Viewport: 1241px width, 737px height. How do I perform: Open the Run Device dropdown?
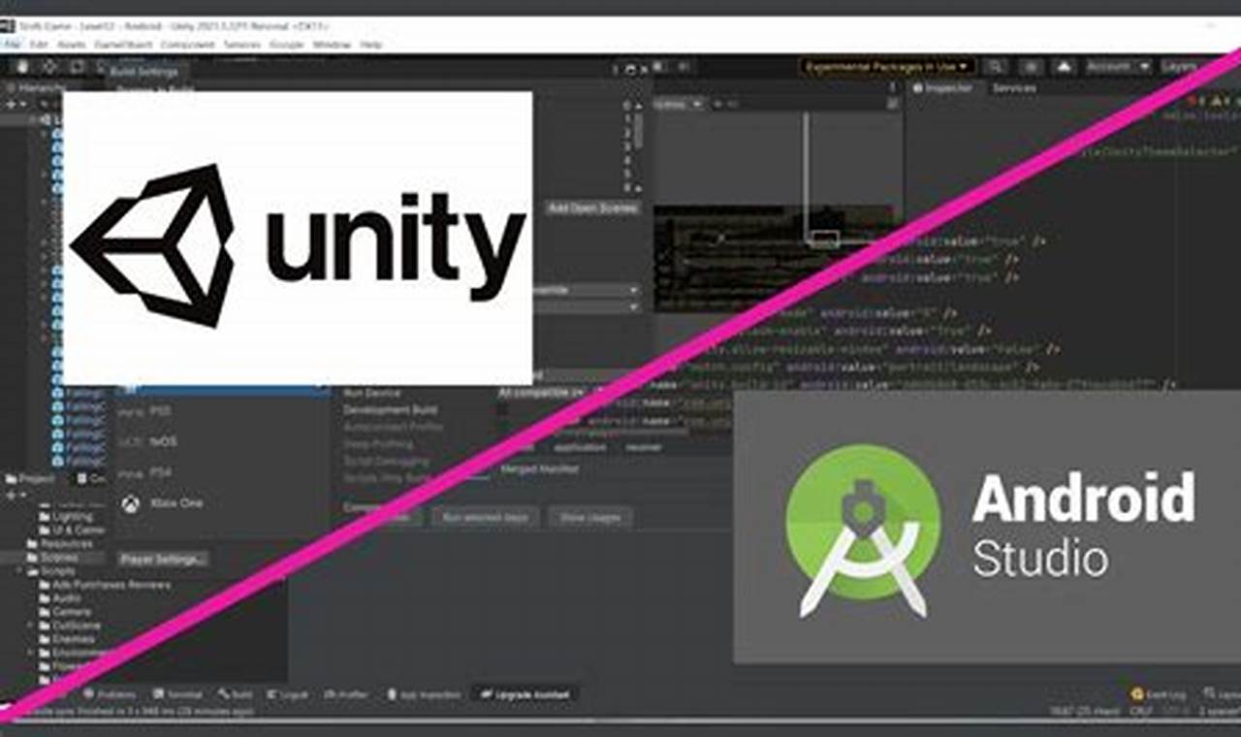[x=542, y=393]
